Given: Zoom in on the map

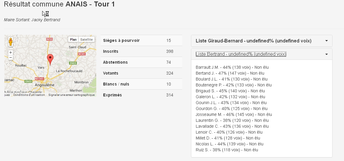Looking at the screenshot, I should (11, 52).
